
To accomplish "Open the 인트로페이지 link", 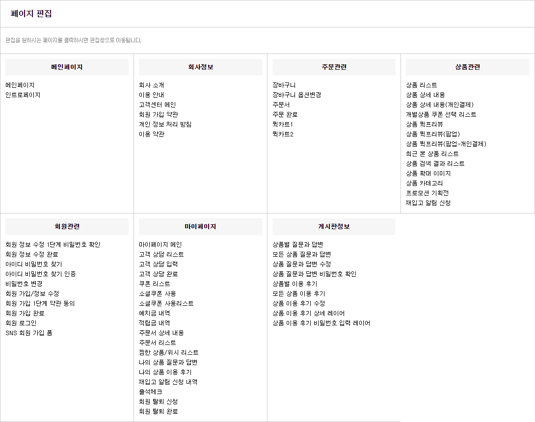I will tap(23, 95).
